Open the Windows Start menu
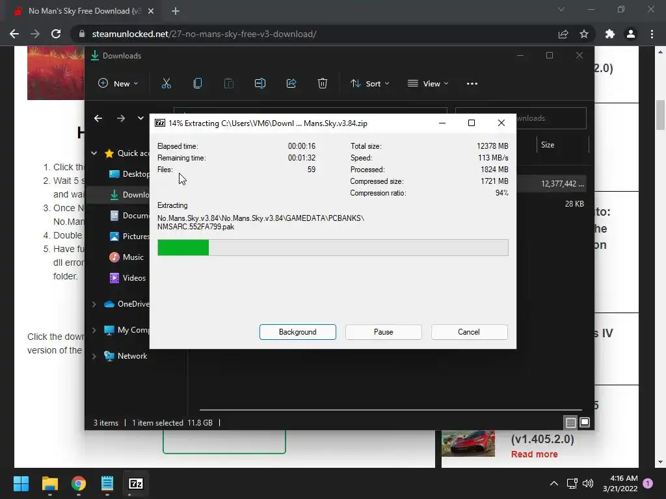666x499 pixels. (21, 483)
